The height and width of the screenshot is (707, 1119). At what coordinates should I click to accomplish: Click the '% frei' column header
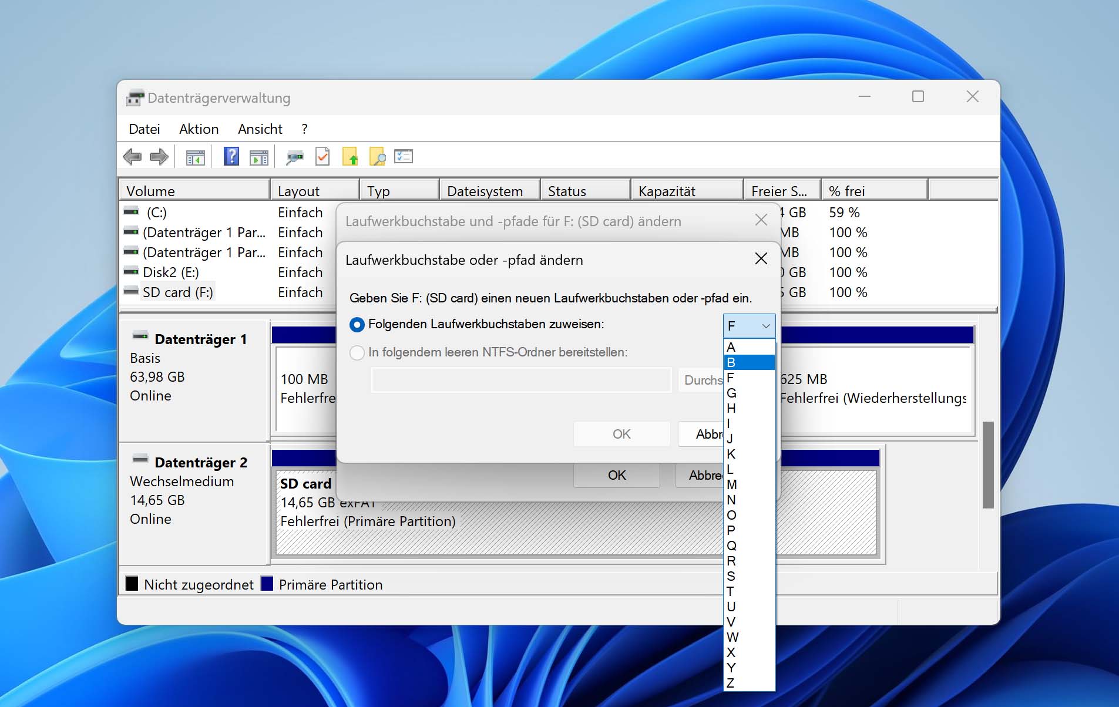pyautogui.click(x=874, y=191)
